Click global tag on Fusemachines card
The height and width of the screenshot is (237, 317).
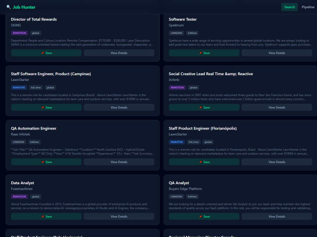36,197
